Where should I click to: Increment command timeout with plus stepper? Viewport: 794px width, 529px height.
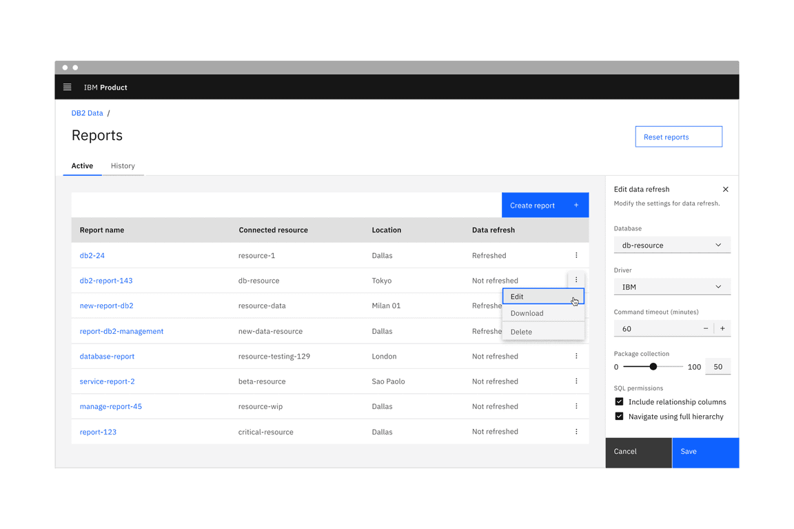click(x=722, y=328)
